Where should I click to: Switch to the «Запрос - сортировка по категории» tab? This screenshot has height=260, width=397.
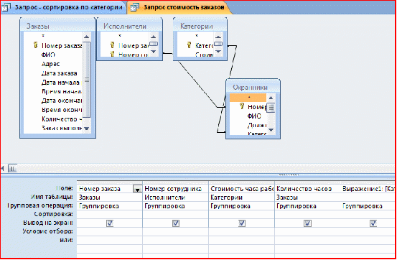(x=64, y=7)
